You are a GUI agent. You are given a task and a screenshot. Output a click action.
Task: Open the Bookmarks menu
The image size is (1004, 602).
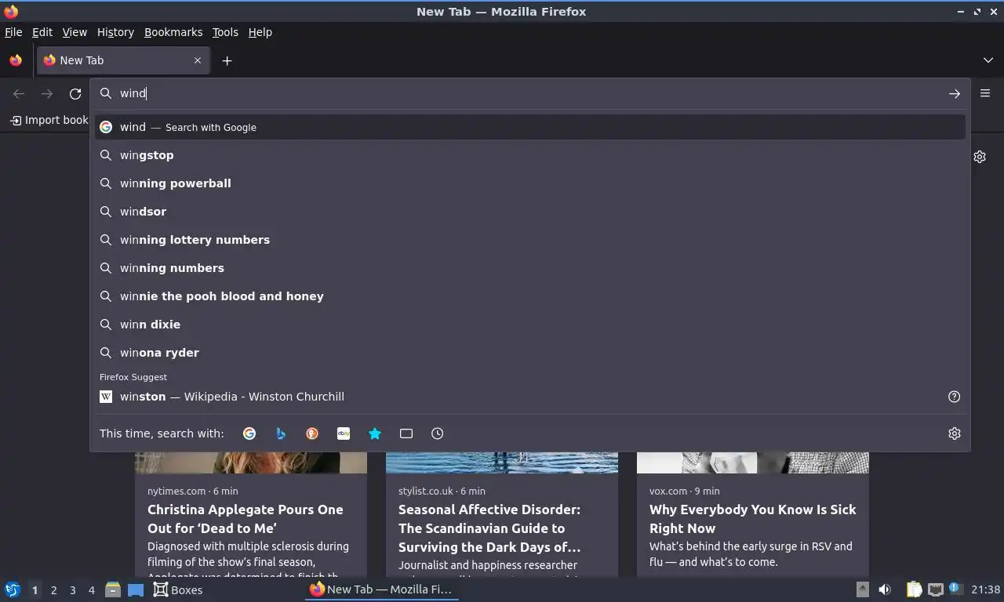[x=173, y=32]
